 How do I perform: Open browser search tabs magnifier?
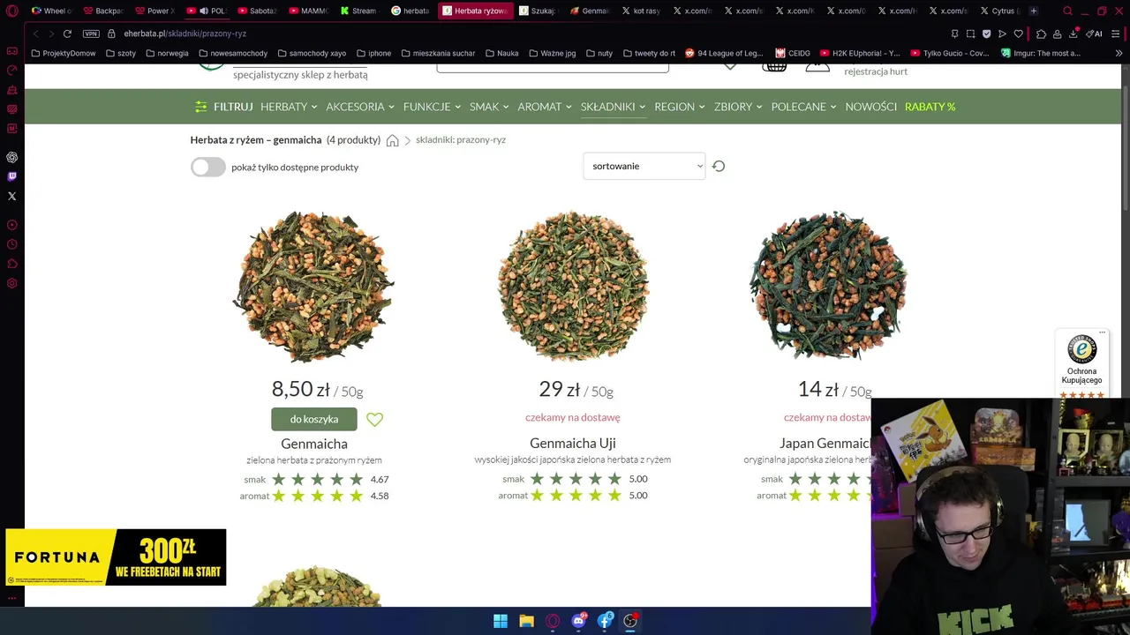(x=1067, y=11)
